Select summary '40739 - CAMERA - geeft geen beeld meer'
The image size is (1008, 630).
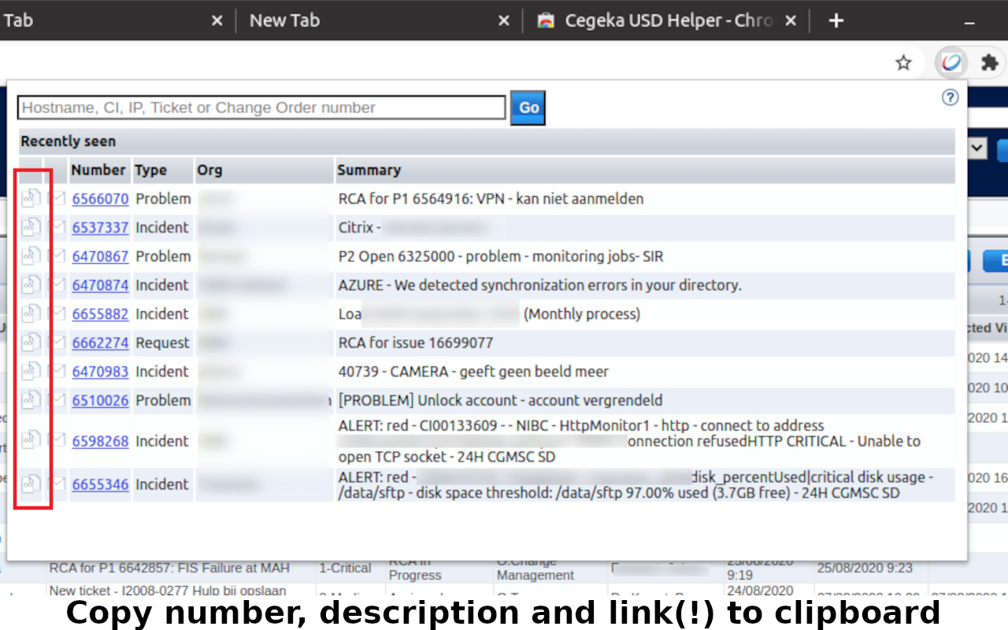pos(473,372)
